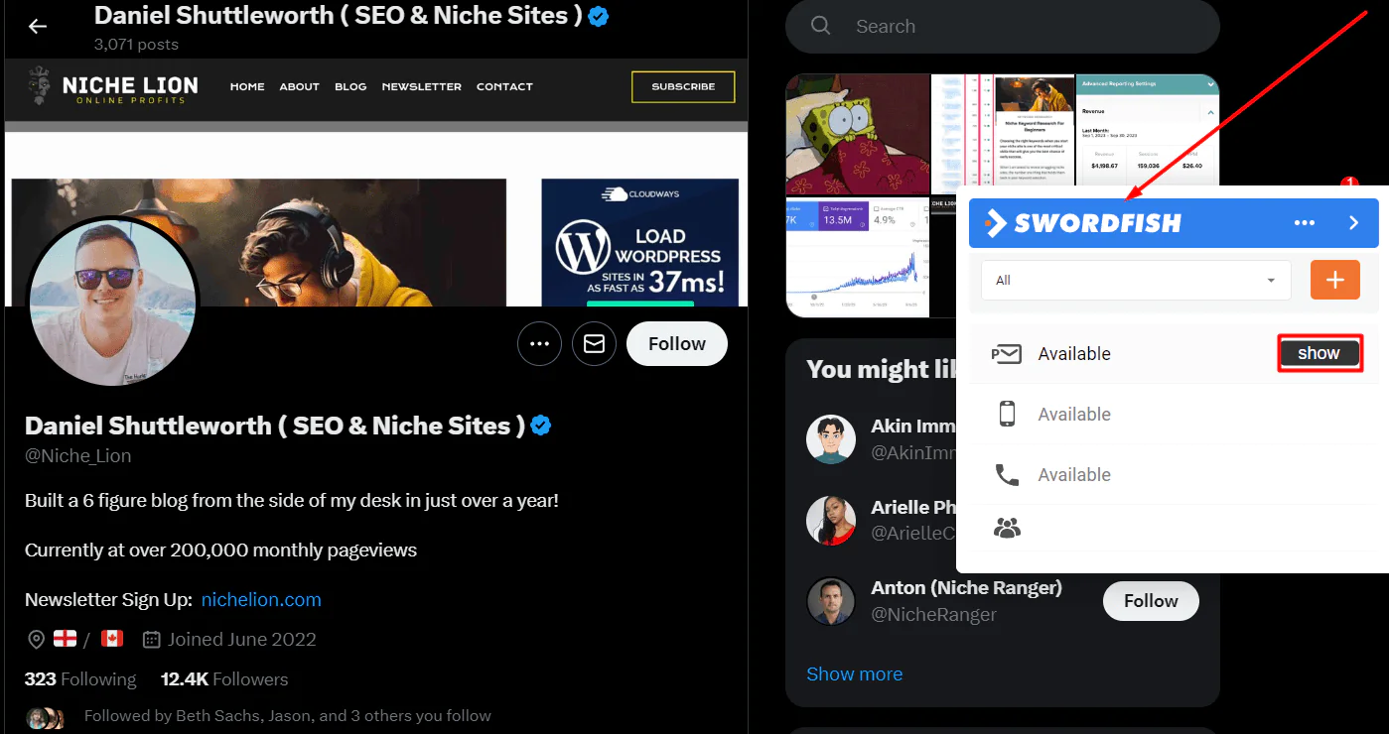The height and width of the screenshot is (734, 1389).
Task: Open Arielle's avatar in suggestions
Action: 831,521
